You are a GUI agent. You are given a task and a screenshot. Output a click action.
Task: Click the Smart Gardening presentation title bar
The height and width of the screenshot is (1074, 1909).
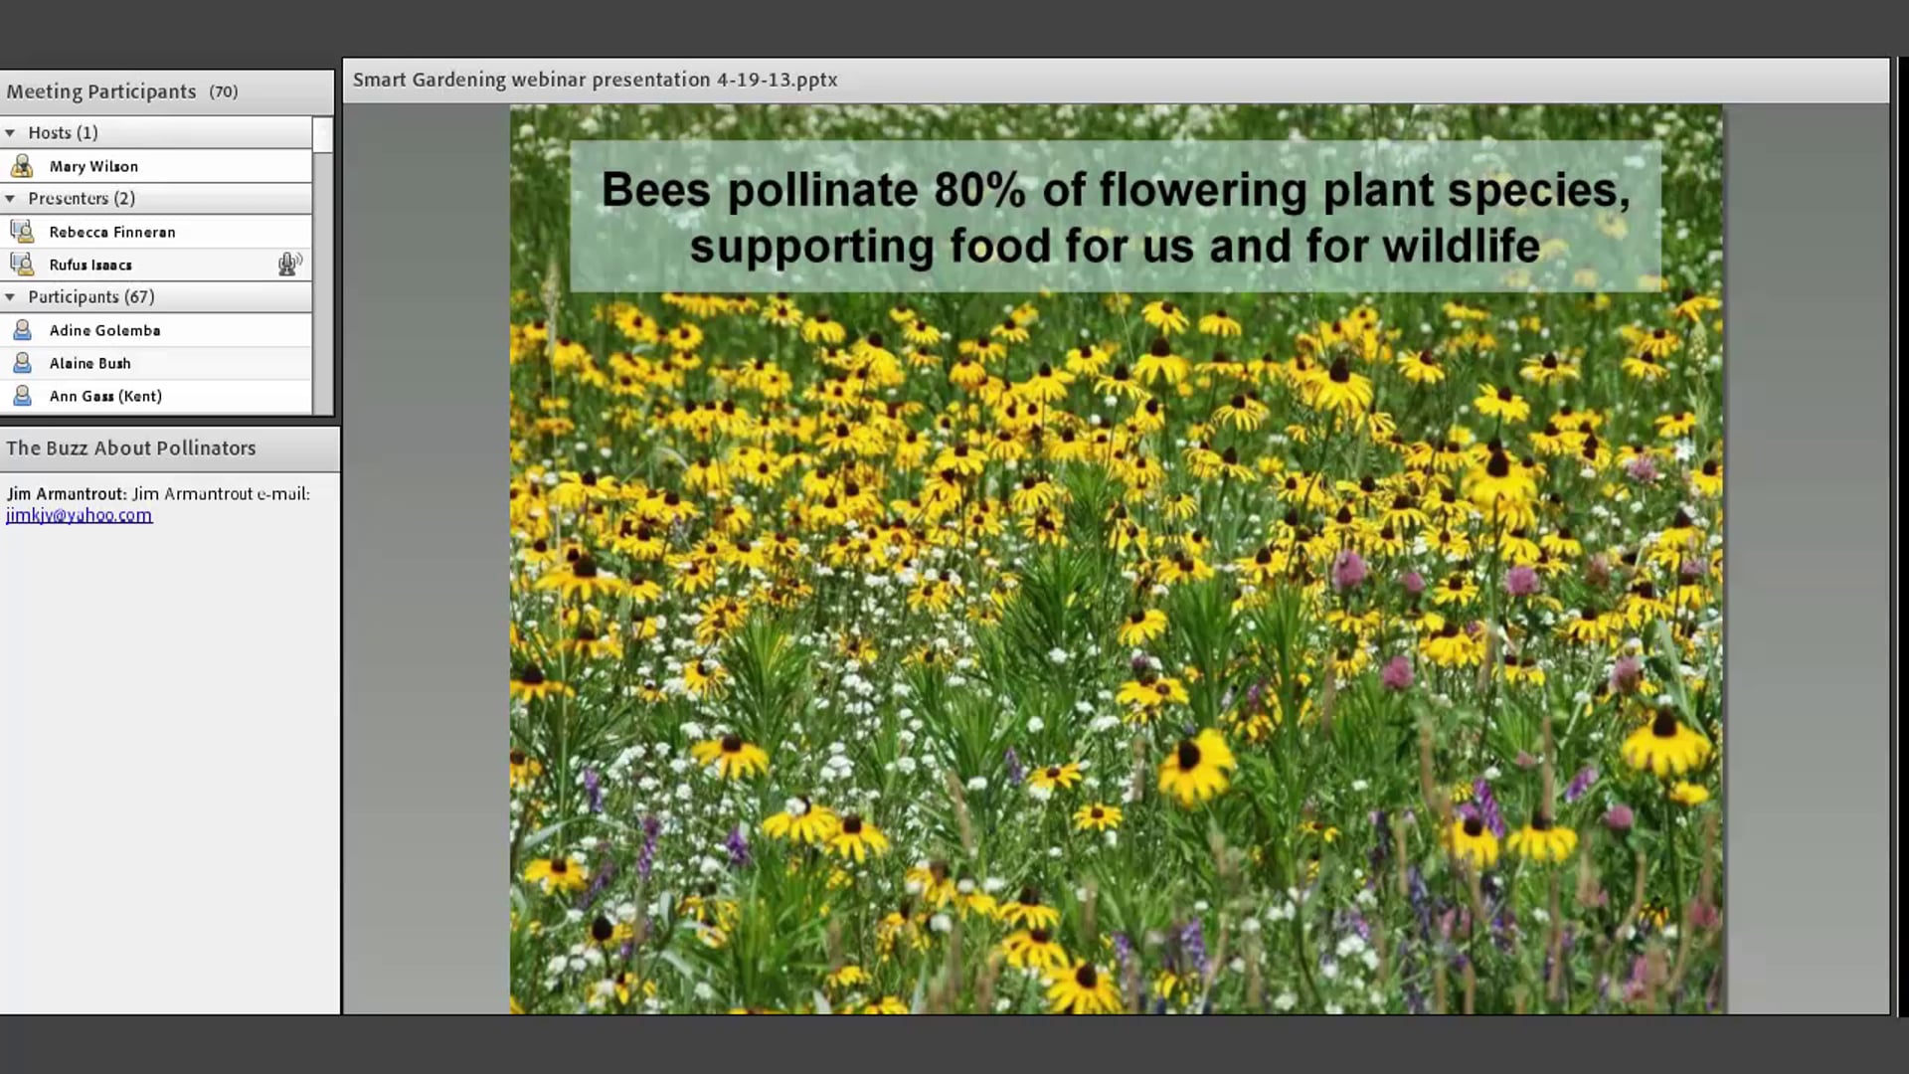pos(595,79)
